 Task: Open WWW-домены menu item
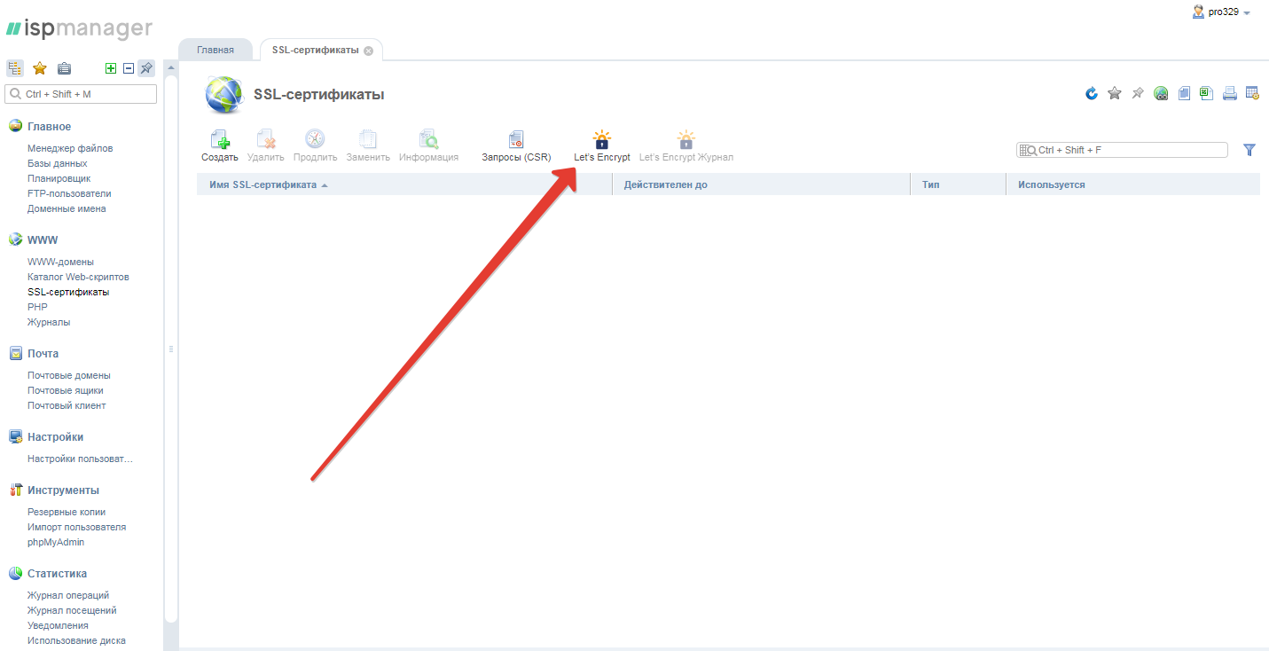60,262
